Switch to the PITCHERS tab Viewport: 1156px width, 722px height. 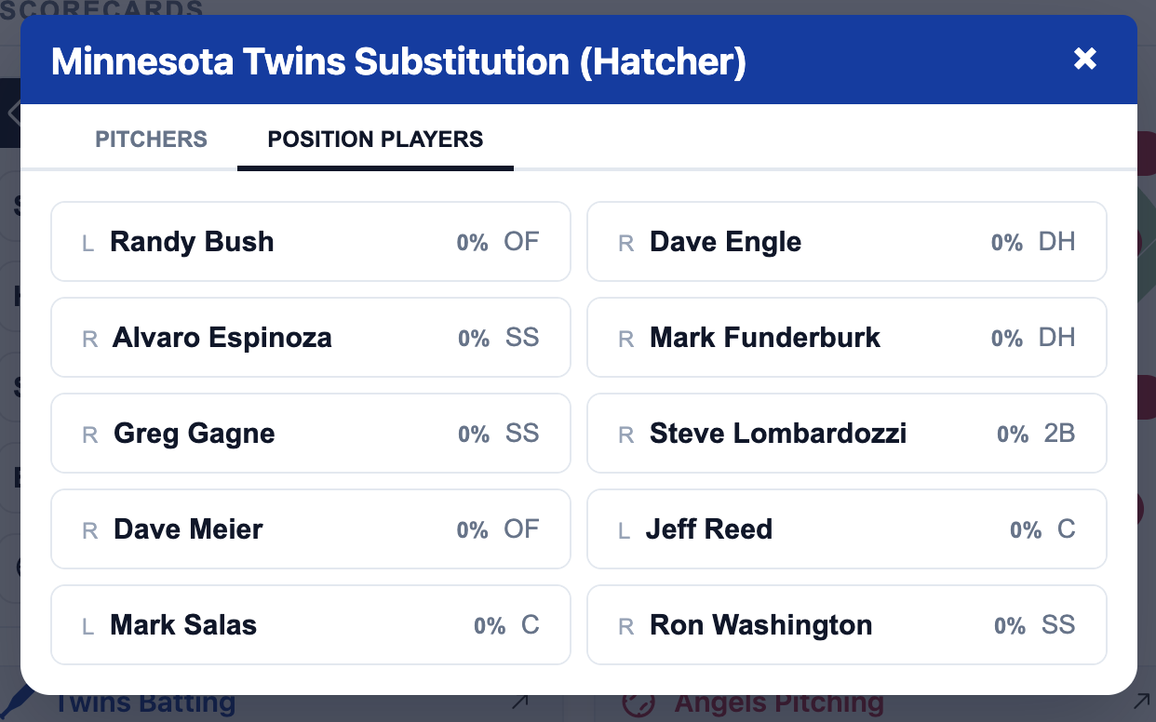151,140
